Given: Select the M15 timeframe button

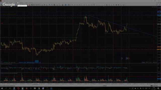Looking at the screenshot, I should (x=77, y=5).
